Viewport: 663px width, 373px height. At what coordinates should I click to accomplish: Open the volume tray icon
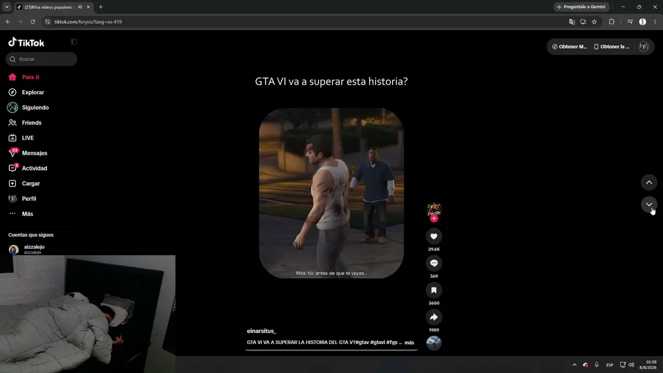tap(631, 365)
